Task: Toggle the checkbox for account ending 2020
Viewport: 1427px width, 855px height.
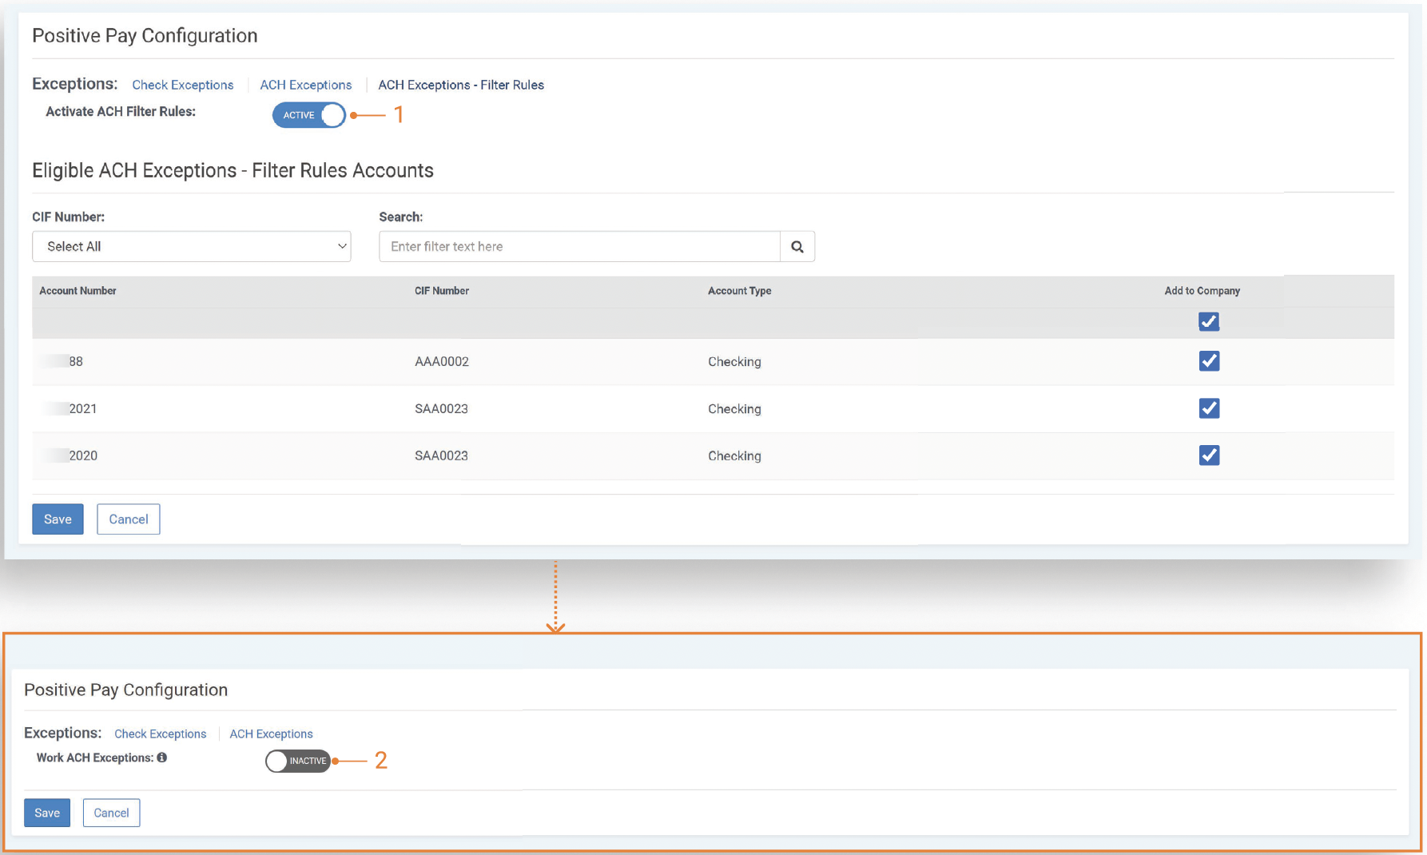Action: 1208,455
